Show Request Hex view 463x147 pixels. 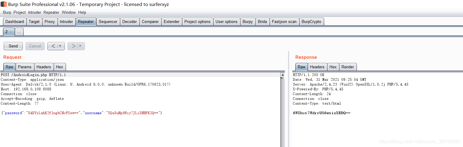coord(60,67)
